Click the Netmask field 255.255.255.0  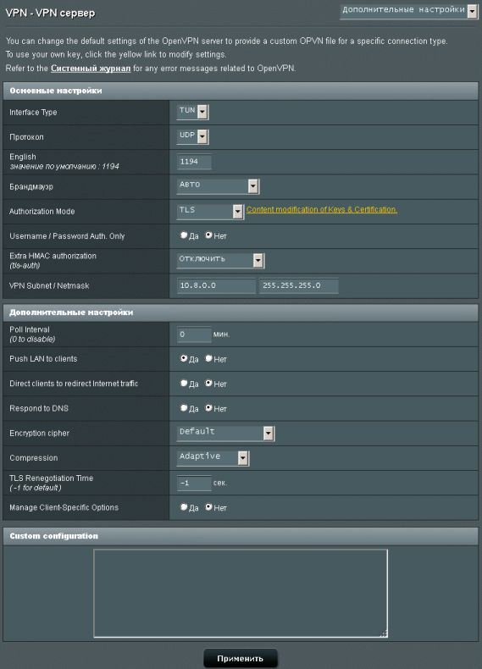(x=298, y=285)
